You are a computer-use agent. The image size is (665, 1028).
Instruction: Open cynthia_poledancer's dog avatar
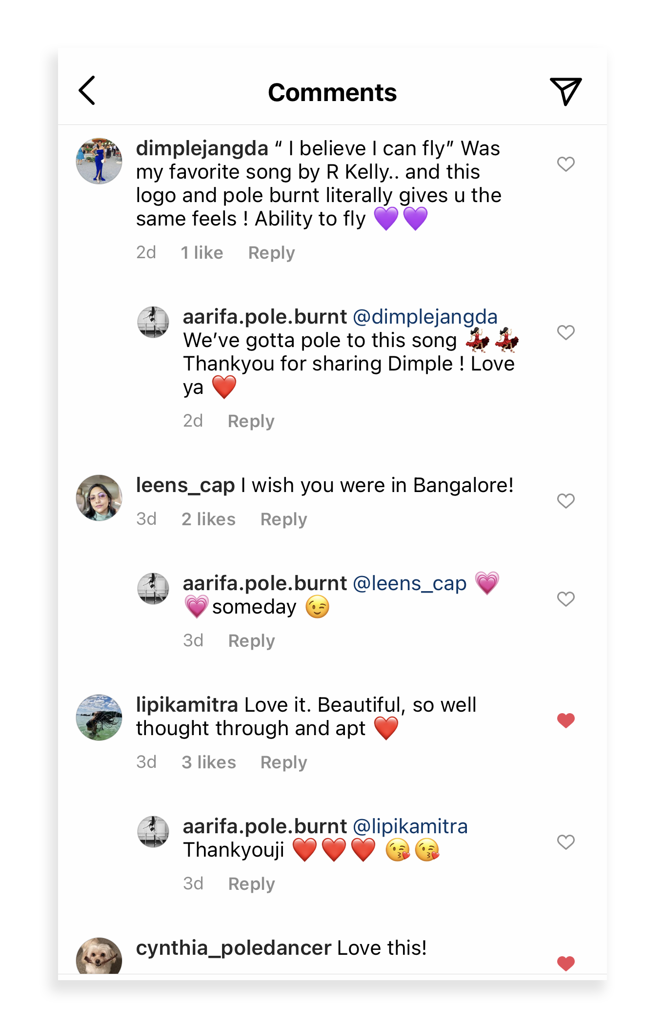99,957
